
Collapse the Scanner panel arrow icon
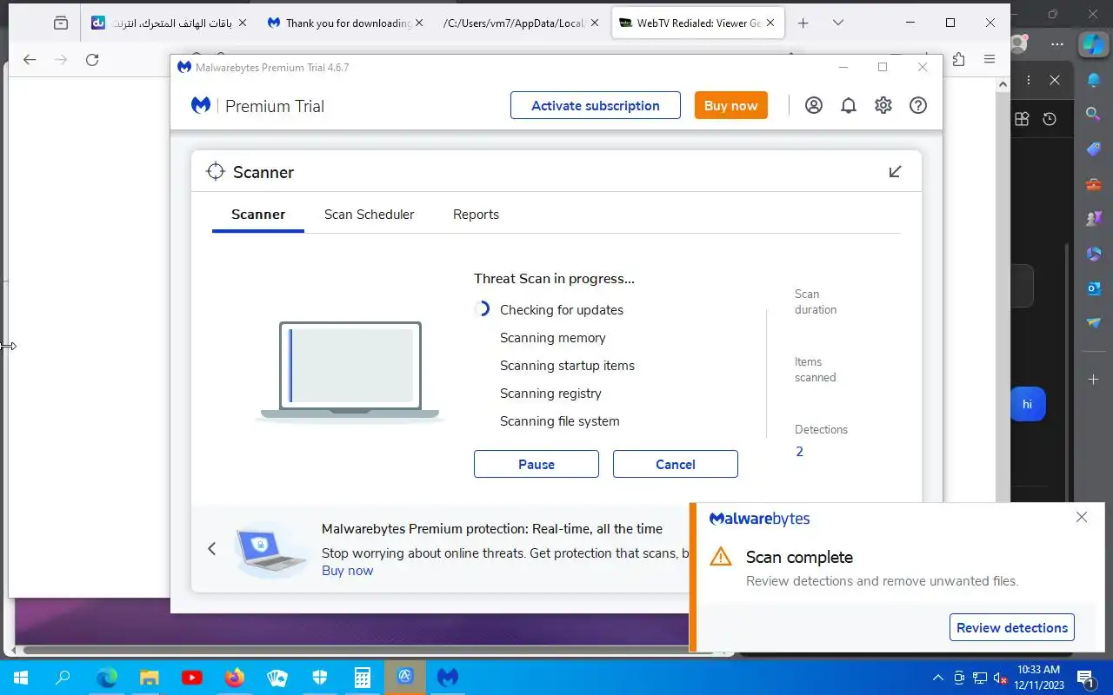[x=895, y=172]
